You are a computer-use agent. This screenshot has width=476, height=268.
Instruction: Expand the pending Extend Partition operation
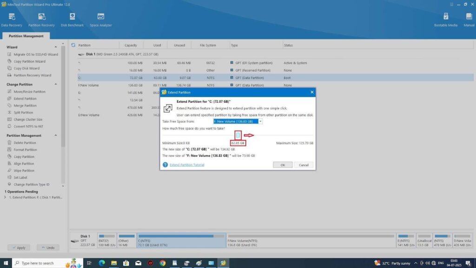pyautogui.click(x=5, y=197)
